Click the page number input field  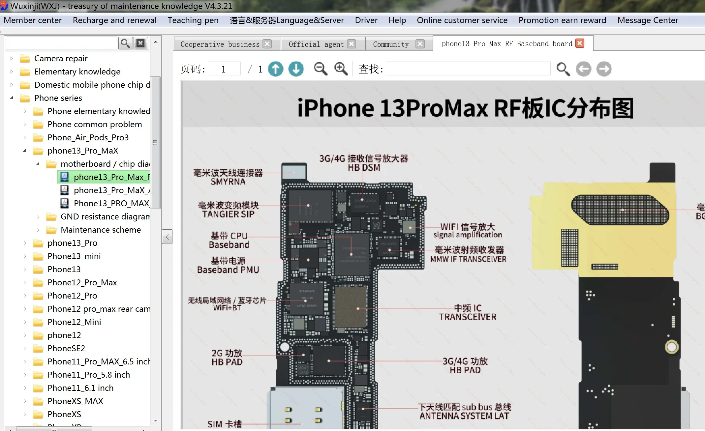224,69
